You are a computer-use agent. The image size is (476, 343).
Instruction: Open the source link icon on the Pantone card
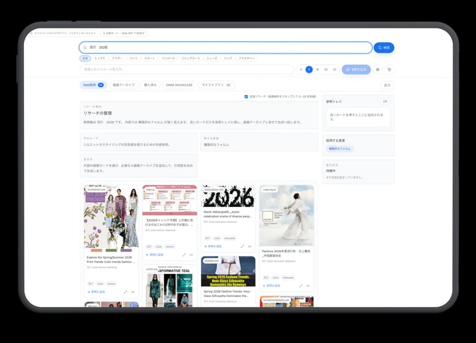coord(308,286)
